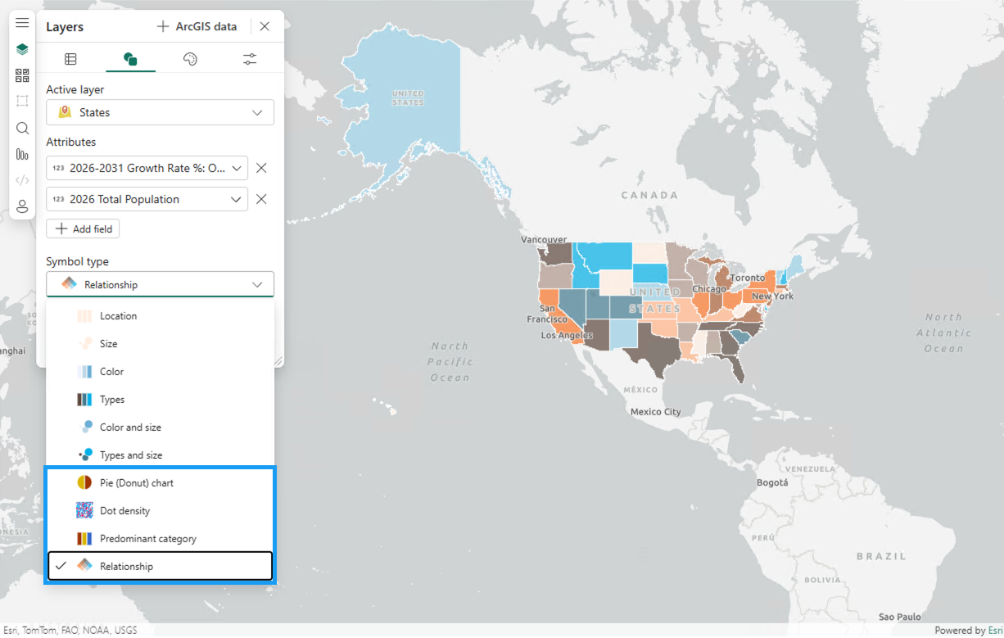The image size is (1004, 638).
Task: Open the QR-style basemap icon in sidebar
Action: pyautogui.click(x=22, y=75)
